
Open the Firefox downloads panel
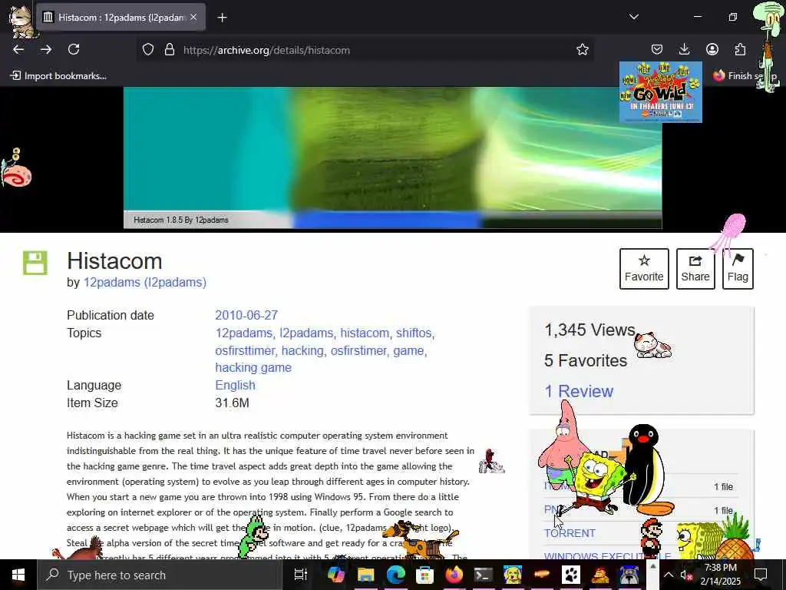[684, 49]
